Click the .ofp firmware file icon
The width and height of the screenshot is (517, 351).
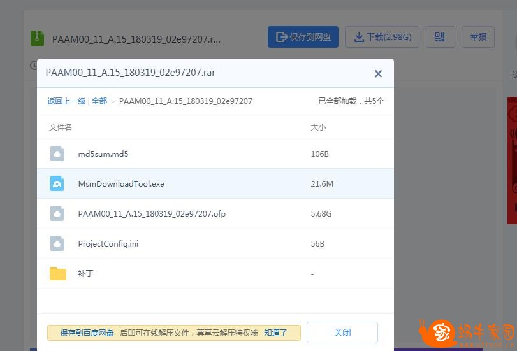coord(57,213)
